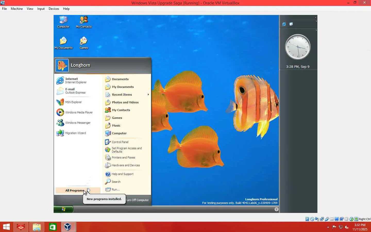Image resolution: width=371 pixels, height=232 pixels.
Task: Click the host taskbar clock showing 3:32 PM
Action: (360, 227)
